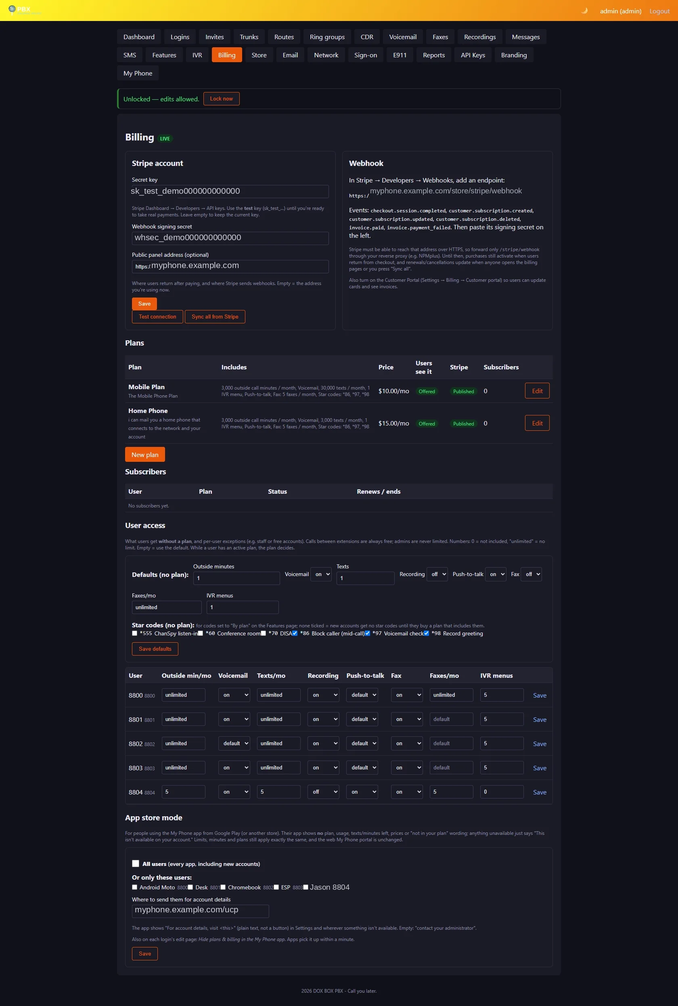The width and height of the screenshot is (678, 1006).
Task: Click the Test connection button
Action: pyautogui.click(x=157, y=316)
